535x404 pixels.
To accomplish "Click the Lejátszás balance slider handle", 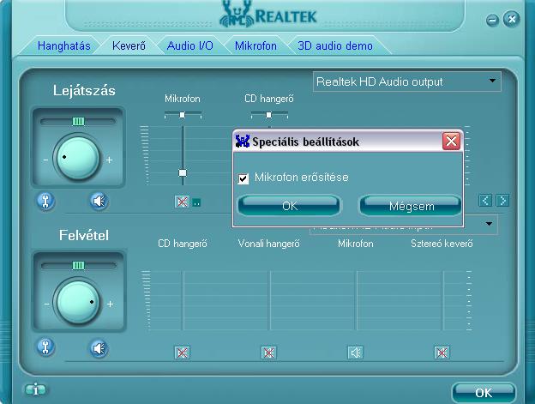I will pos(78,121).
